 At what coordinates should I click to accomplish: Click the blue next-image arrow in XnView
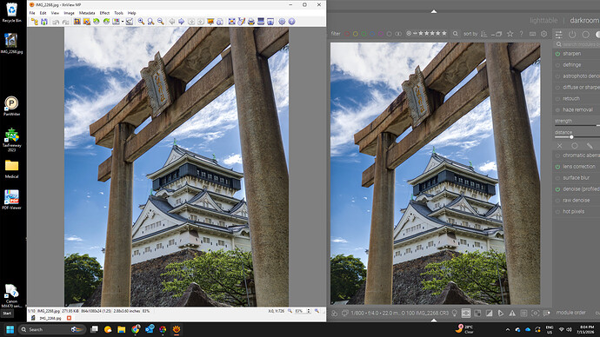(182, 22)
